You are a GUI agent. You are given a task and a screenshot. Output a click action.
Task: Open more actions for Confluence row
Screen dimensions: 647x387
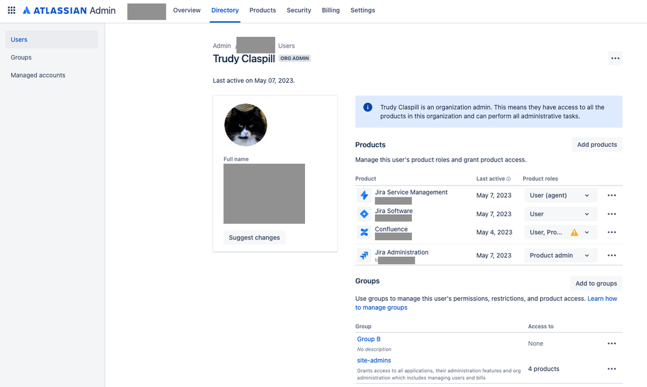click(x=611, y=232)
